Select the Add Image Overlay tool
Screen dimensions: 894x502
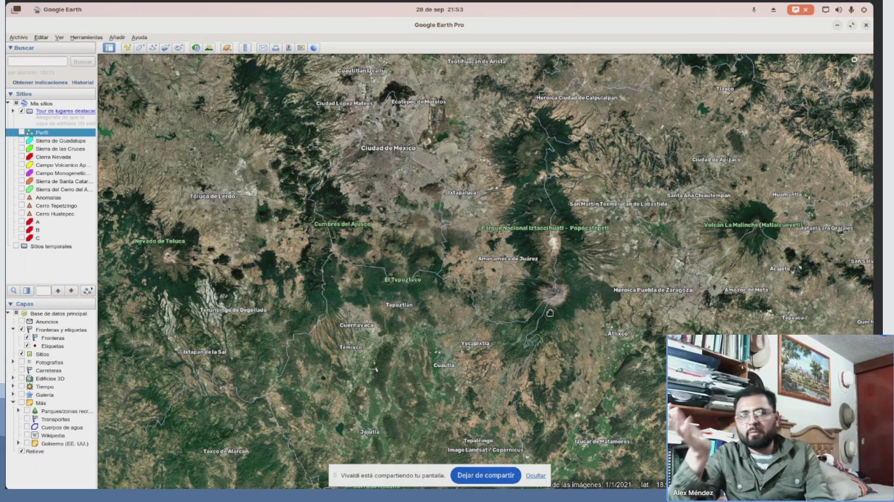[165, 48]
